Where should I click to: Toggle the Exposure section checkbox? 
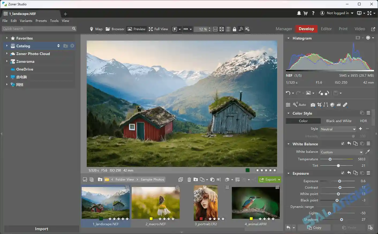click(342, 173)
